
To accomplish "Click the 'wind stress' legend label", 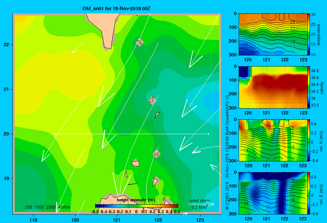I will click(x=200, y=201).
